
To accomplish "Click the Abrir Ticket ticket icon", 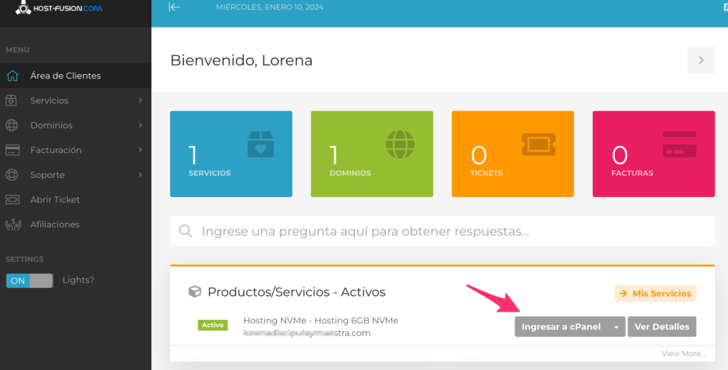I will 12,199.
